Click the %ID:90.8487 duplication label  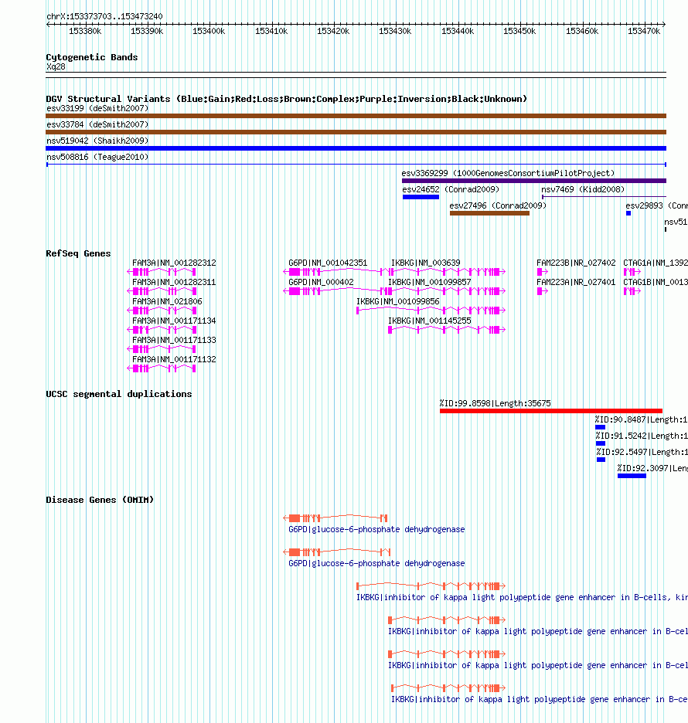[642, 419]
